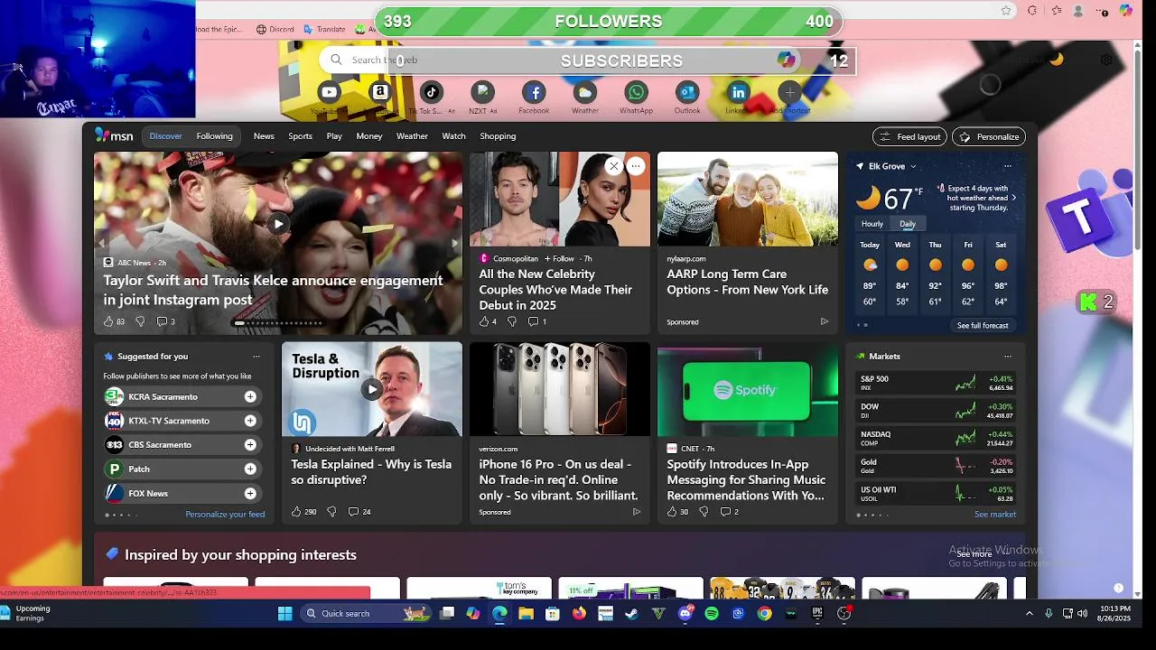Open the News menu item
The height and width of the screenshot is (650, 1156).
tap(264, 136)
